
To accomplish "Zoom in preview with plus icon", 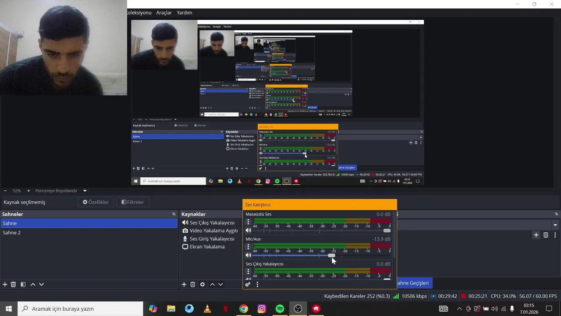I will [x=28, y=191].
